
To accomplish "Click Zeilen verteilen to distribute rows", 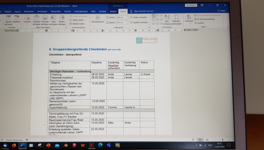I will pos(138,17).
